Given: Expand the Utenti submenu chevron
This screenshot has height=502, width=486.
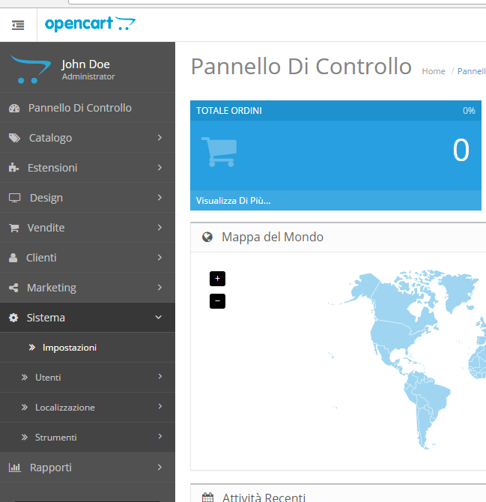Looking at the screenshot, I should (160, 376).
